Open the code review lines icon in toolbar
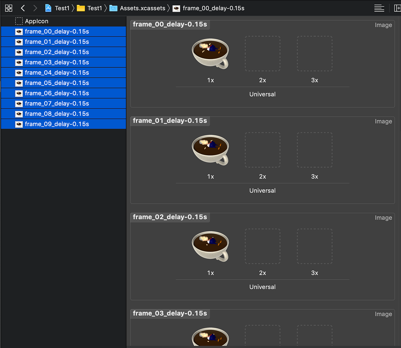Viewport: 401px width, 348px height. 379,8
